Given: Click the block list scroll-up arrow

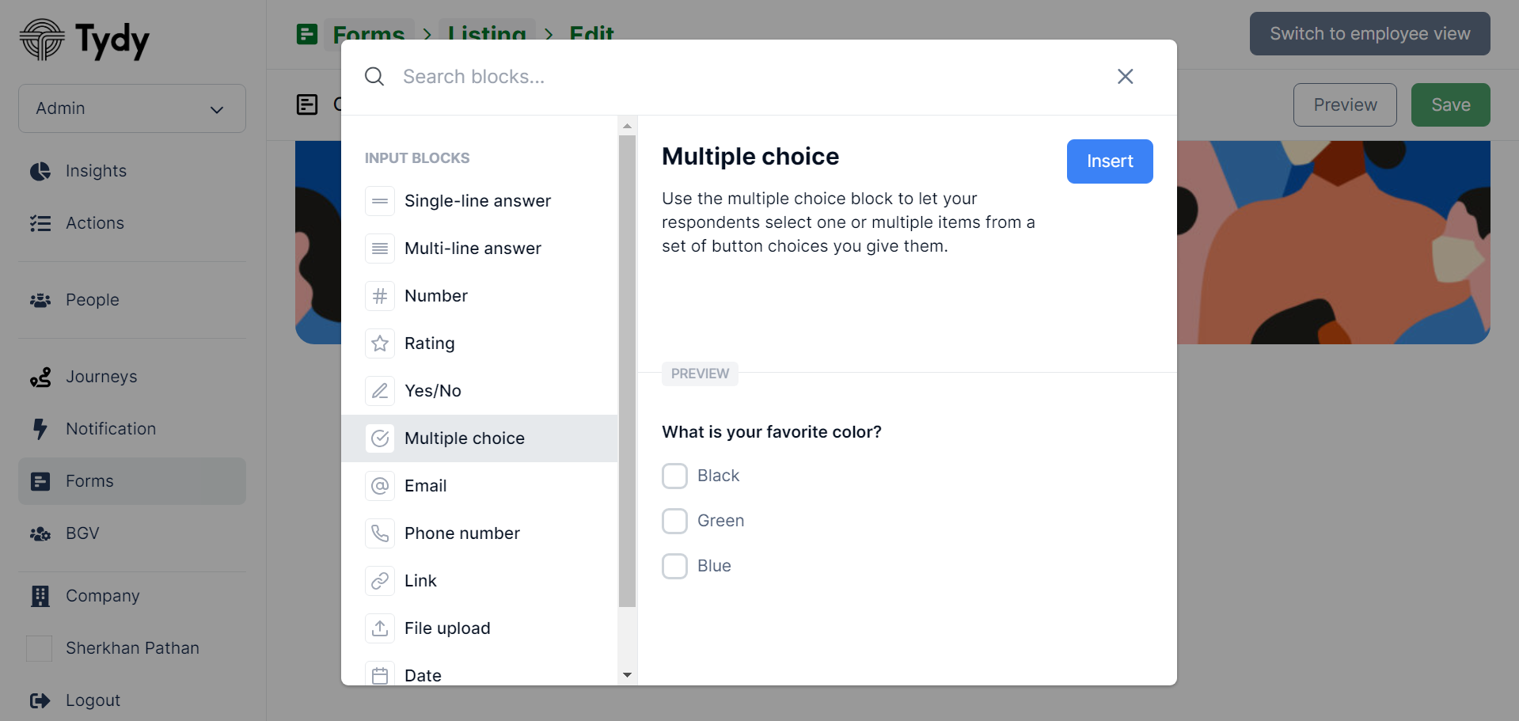Looking at the screenshot, I should coord(628,126).
